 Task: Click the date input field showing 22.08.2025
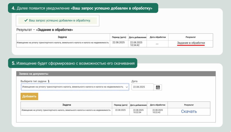(x=142, y=87)
